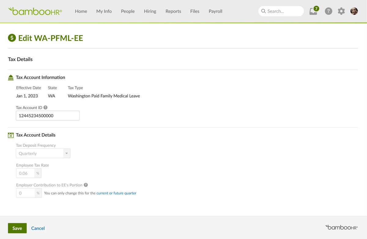This screenshot has width=367, height=239.
Task: Click the BambooHR logo in the header
Action: click(x=35, y=11)
